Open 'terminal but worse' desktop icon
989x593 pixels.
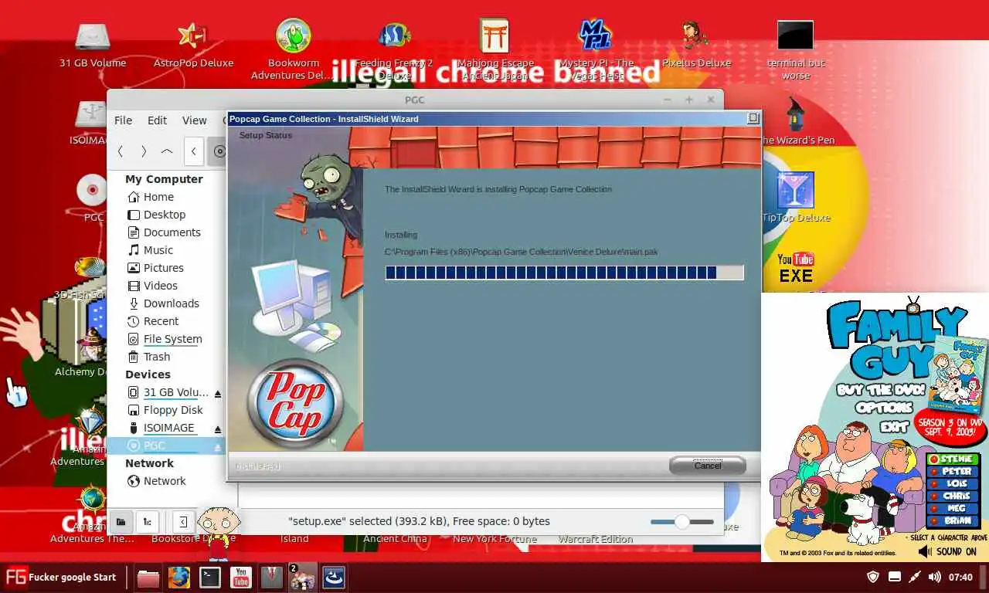[x=795, y=49]
